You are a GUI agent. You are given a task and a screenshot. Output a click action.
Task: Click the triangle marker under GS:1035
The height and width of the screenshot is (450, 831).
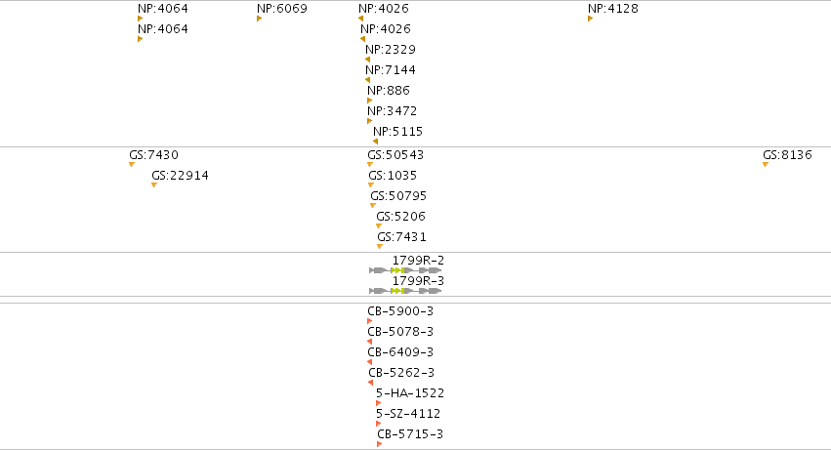click(371, 185)
